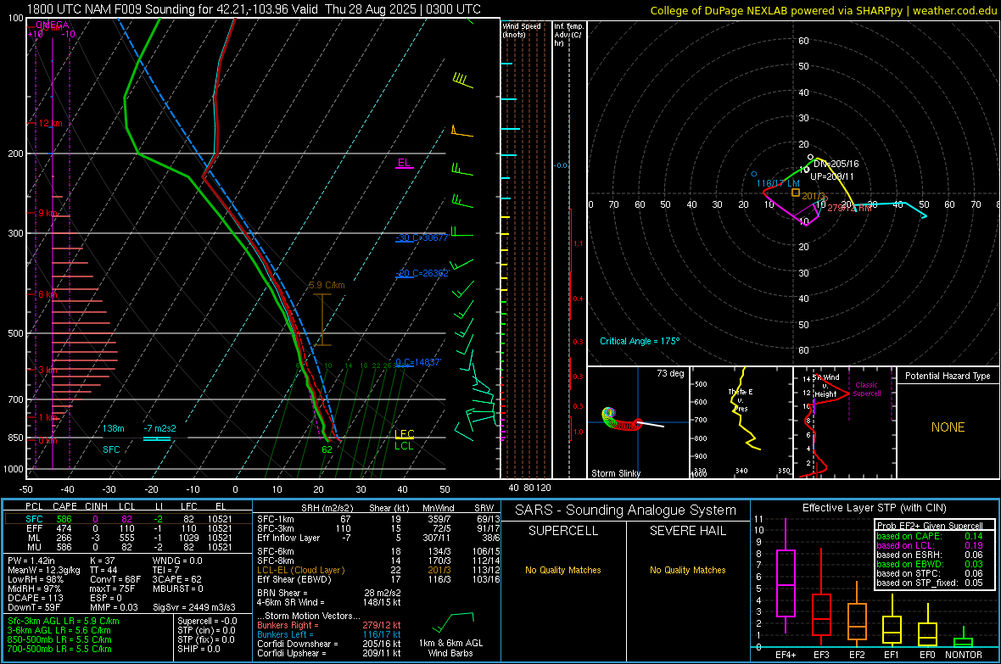Select the SFC parcel row
The image size is (1001, 664).
[x=128, y=519]
